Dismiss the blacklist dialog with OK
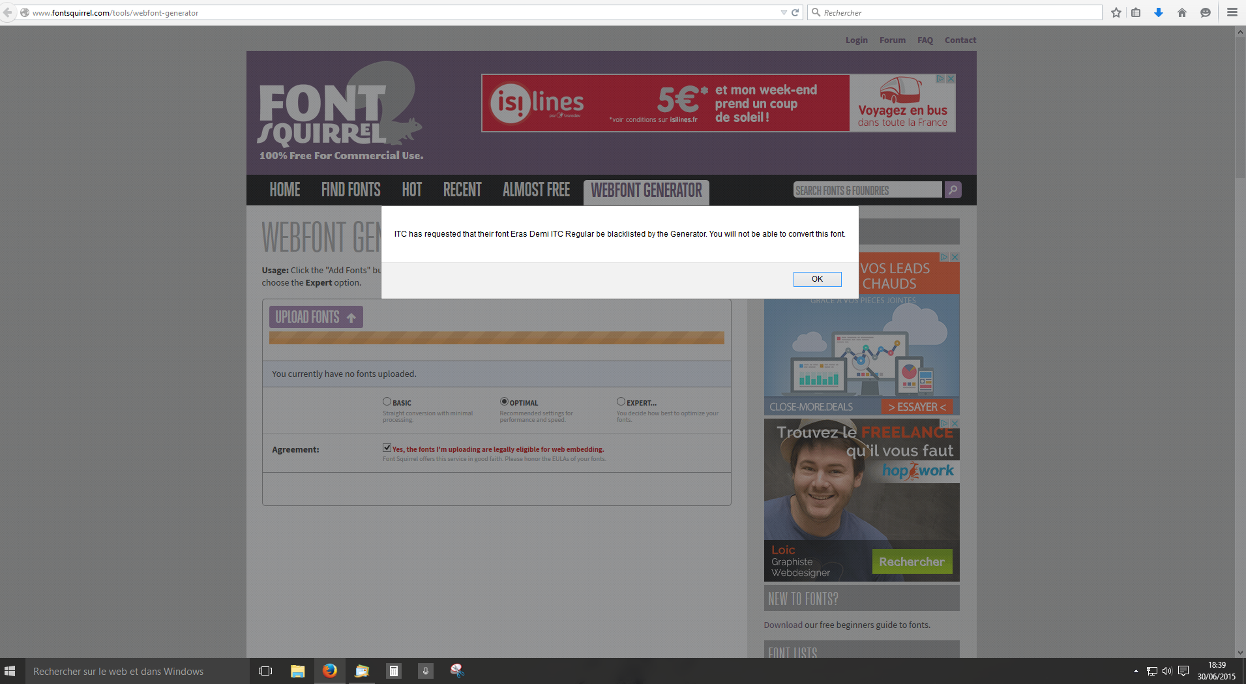Viewport: 1246px width, 684px height. tap(817, 279)
